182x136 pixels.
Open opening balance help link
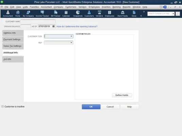pyautogui.click(x=77, y=27)
